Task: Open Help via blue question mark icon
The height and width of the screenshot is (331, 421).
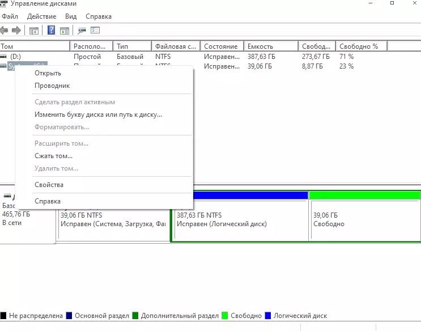Action: [52, 30]
